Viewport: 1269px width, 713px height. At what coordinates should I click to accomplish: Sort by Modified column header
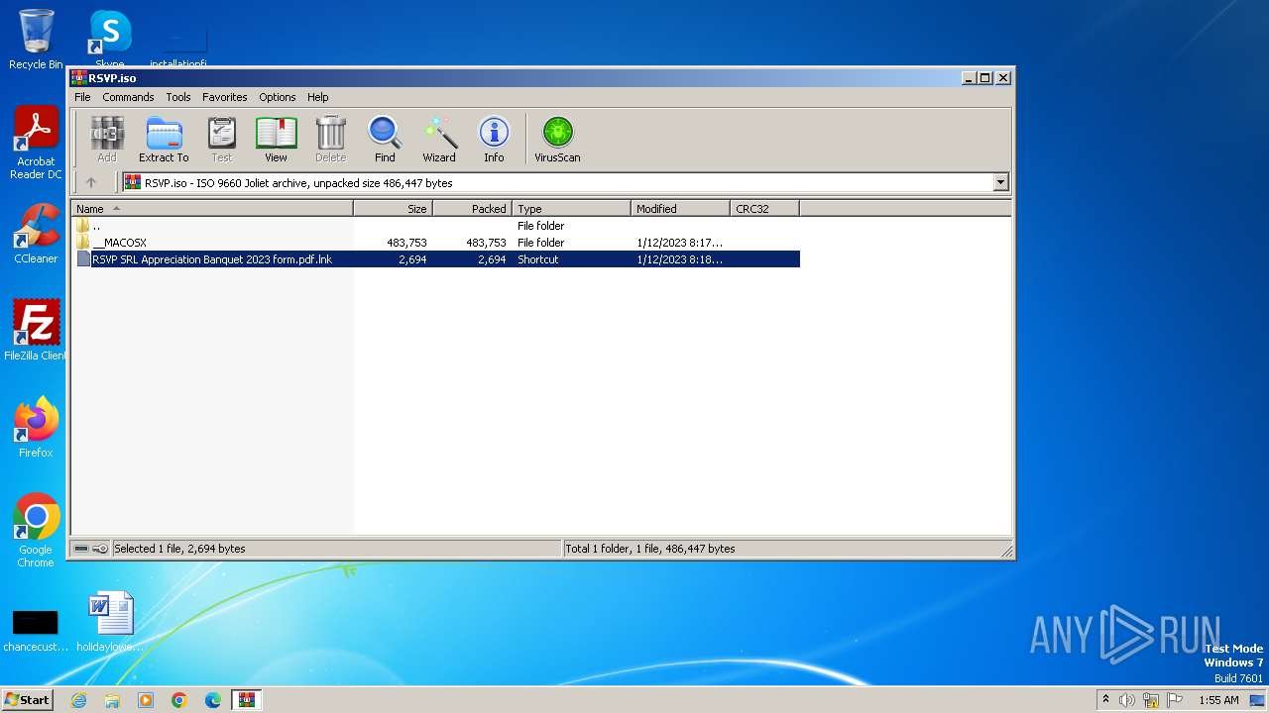pos(681,209)
